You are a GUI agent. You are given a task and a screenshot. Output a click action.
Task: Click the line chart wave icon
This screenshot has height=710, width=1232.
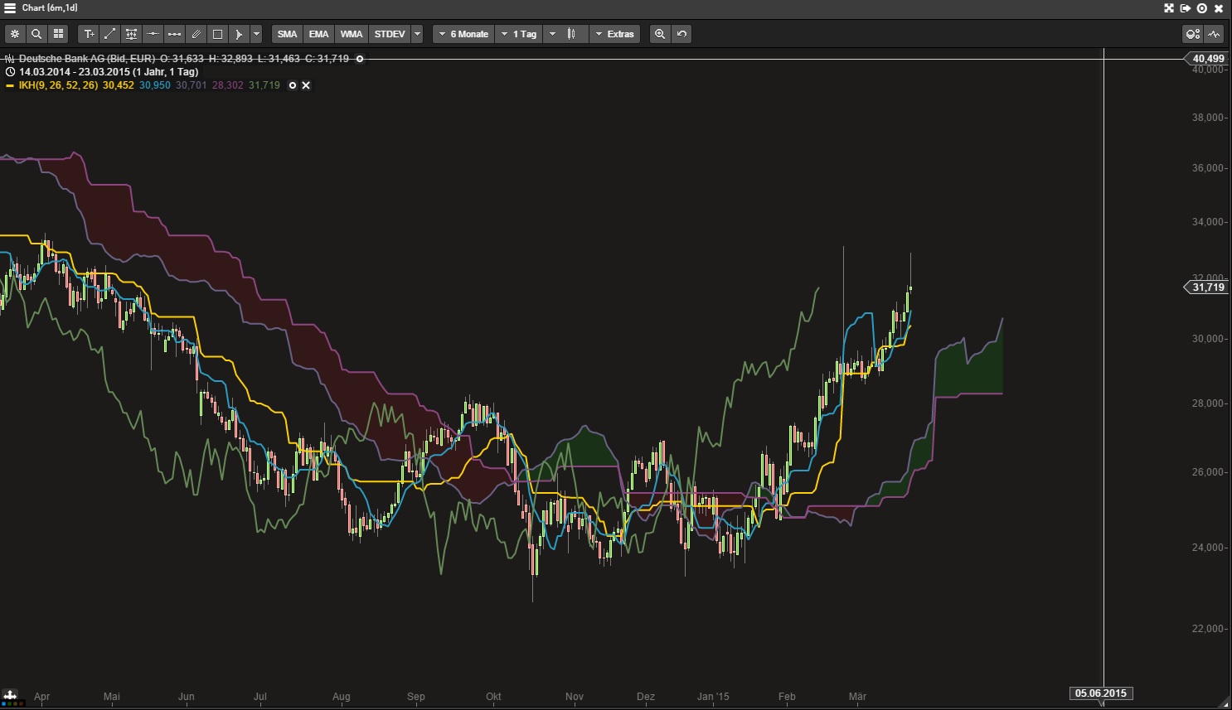click(1215, 34)
